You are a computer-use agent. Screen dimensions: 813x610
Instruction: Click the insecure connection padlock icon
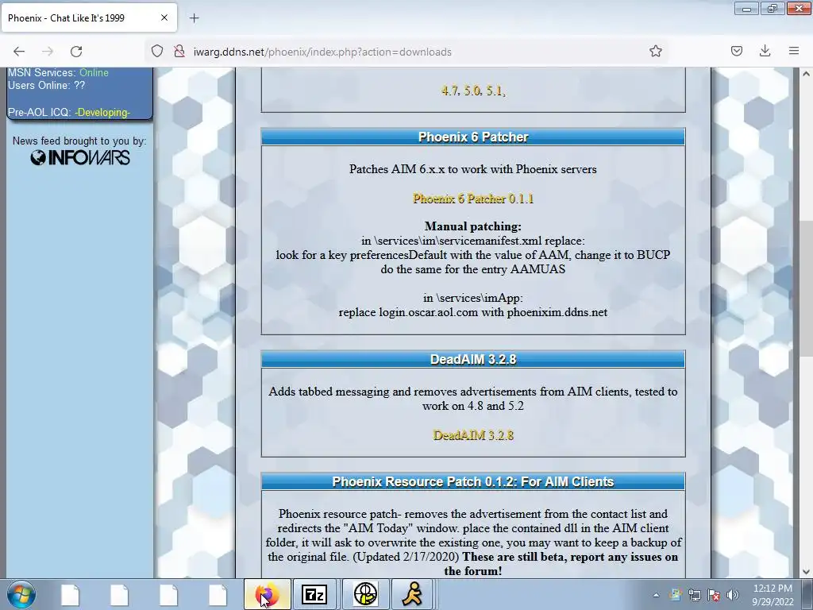[179, 52]
